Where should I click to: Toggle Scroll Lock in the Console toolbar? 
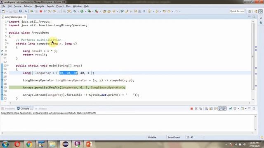pyautogui.click(x=211, y=109)
